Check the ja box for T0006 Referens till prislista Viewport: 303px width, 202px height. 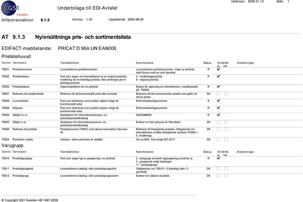218,129
